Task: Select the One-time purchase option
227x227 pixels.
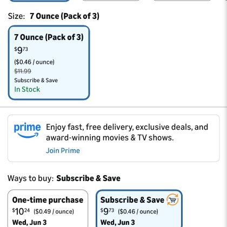Action: click(48, 208)
